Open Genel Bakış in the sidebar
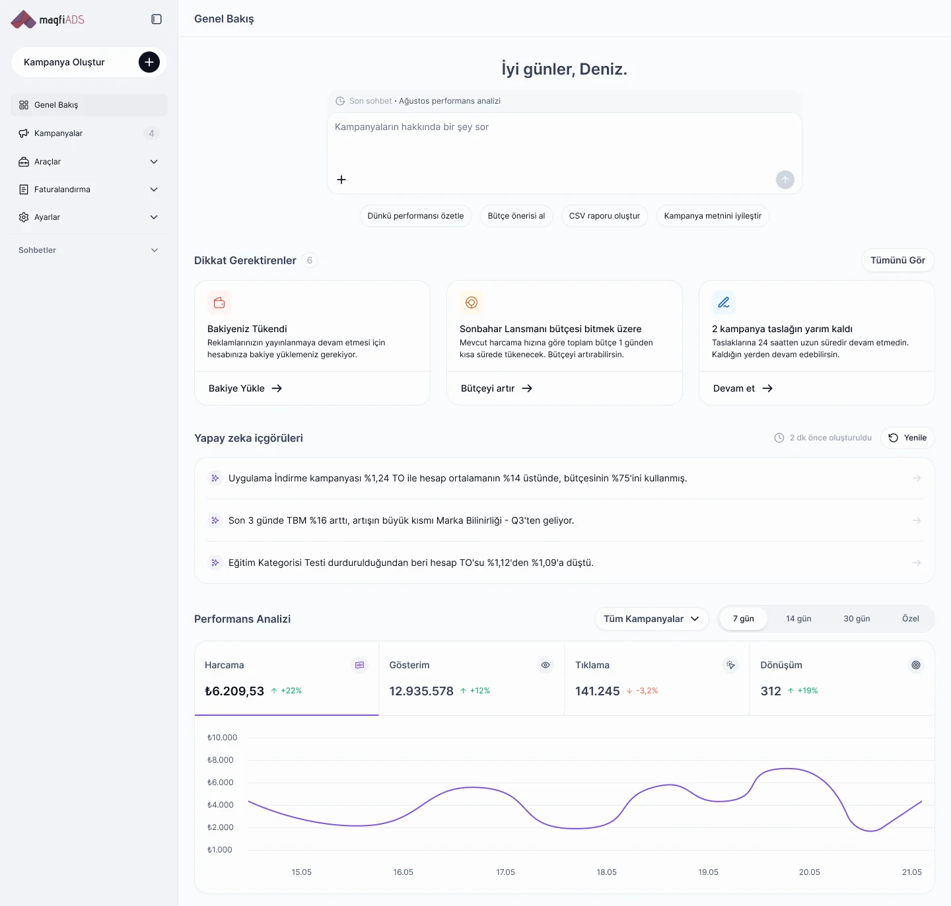951x906 pixels. (89, 105)
